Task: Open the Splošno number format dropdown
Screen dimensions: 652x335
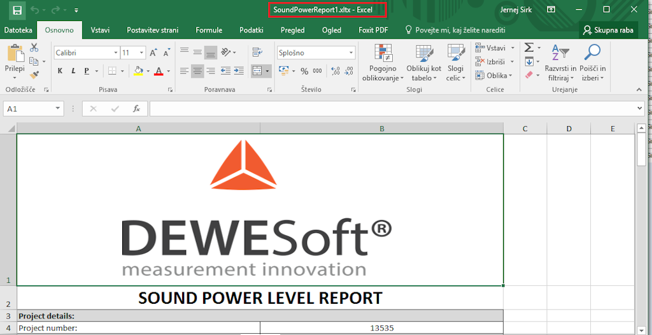Action: click(x=351, y=53)
